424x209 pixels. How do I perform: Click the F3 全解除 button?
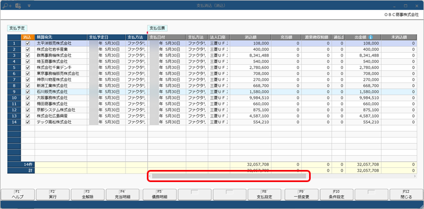pyautogui.click(x=87, y=194)
